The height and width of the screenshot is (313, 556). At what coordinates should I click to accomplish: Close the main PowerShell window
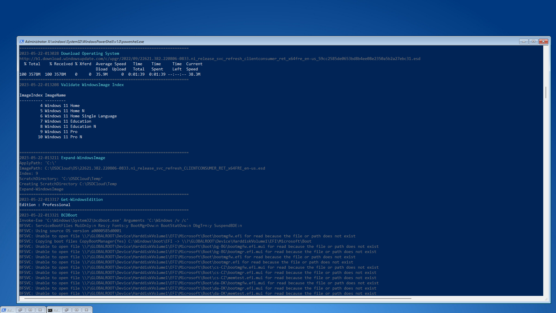click(544, 41)
